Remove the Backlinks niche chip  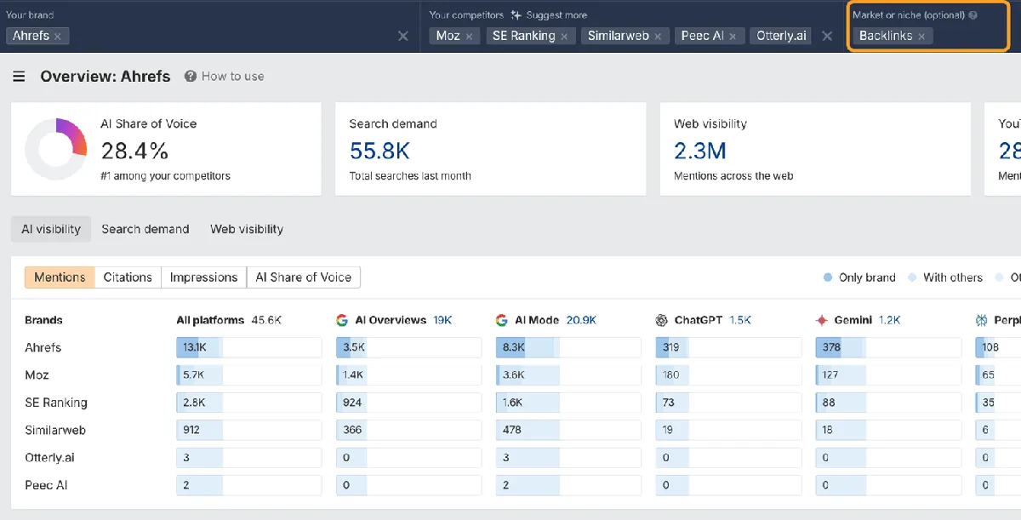coord(921,37)
